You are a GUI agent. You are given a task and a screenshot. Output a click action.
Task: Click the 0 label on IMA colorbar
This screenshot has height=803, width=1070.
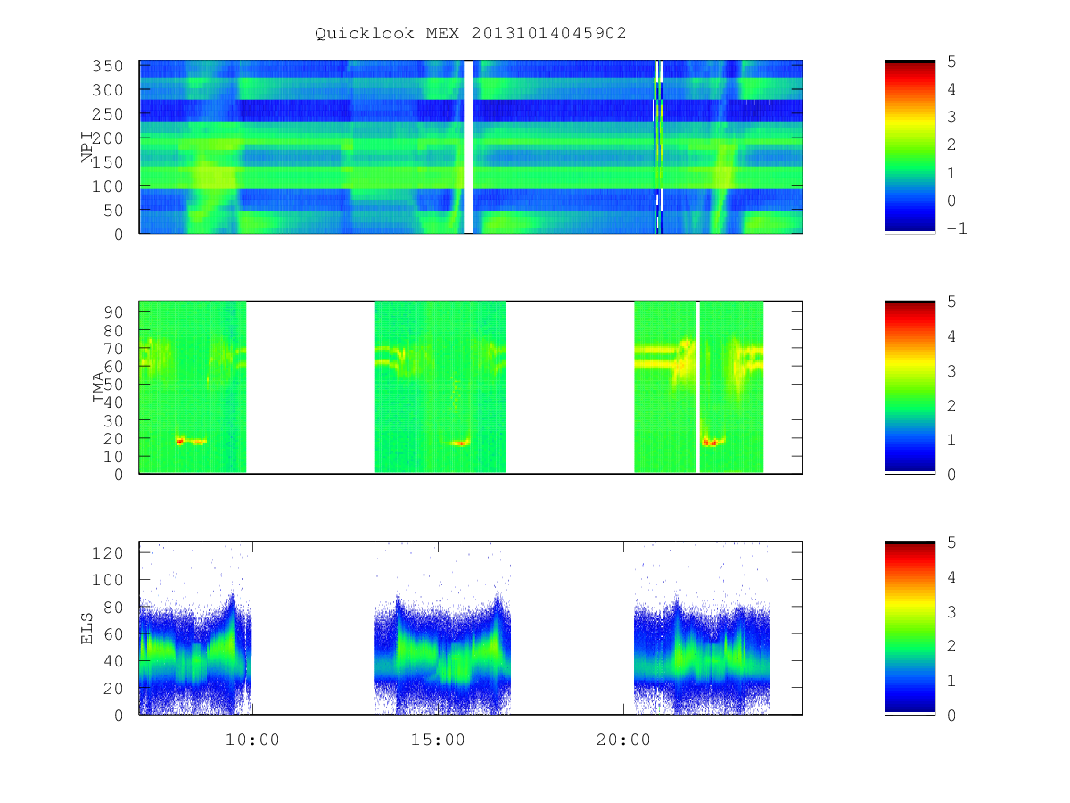952,475
